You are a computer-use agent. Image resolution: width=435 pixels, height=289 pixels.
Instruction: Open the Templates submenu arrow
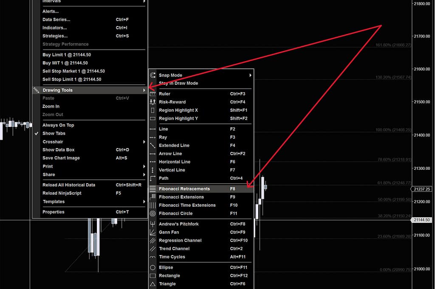144,202
